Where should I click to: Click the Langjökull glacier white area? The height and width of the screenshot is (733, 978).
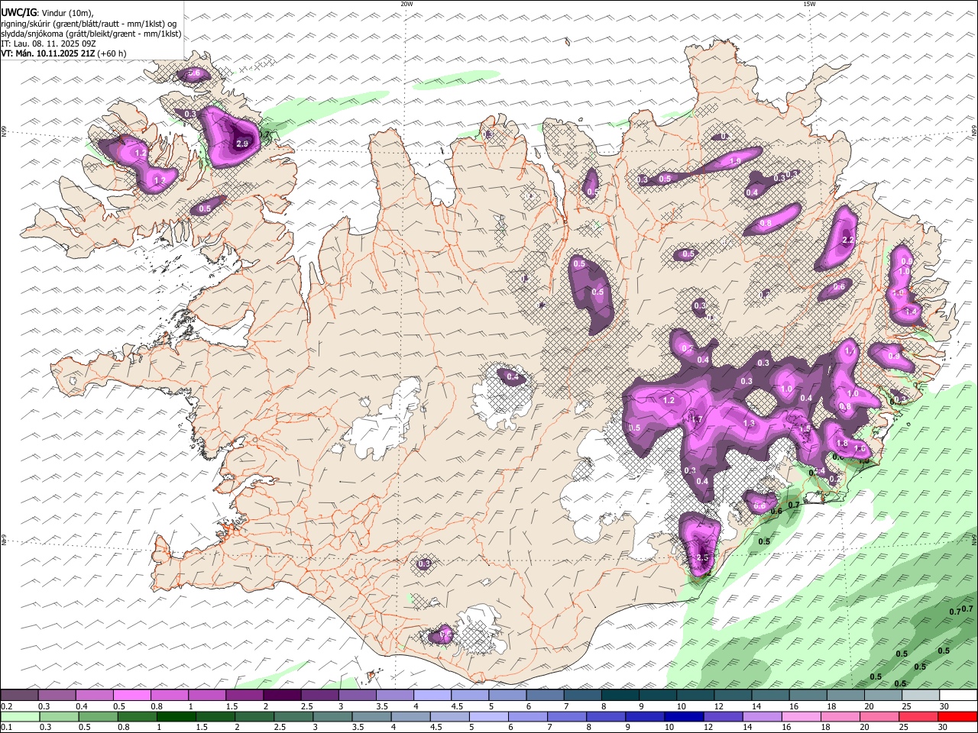pos(382,424)
